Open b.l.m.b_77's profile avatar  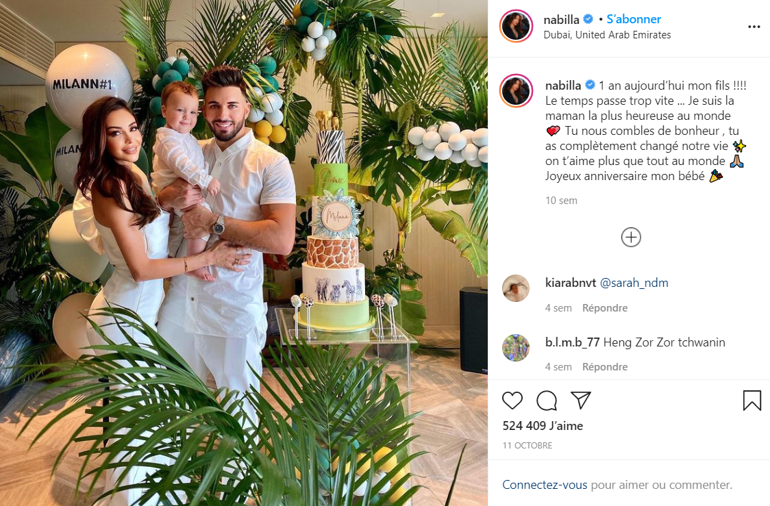516,347
